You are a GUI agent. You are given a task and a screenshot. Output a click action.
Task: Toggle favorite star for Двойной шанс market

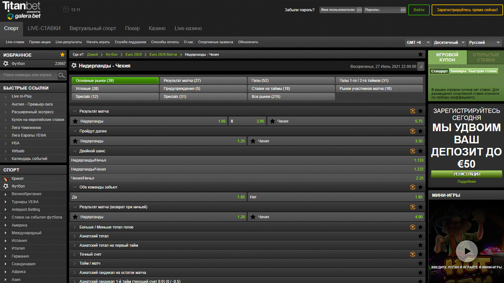pos(420,151)
